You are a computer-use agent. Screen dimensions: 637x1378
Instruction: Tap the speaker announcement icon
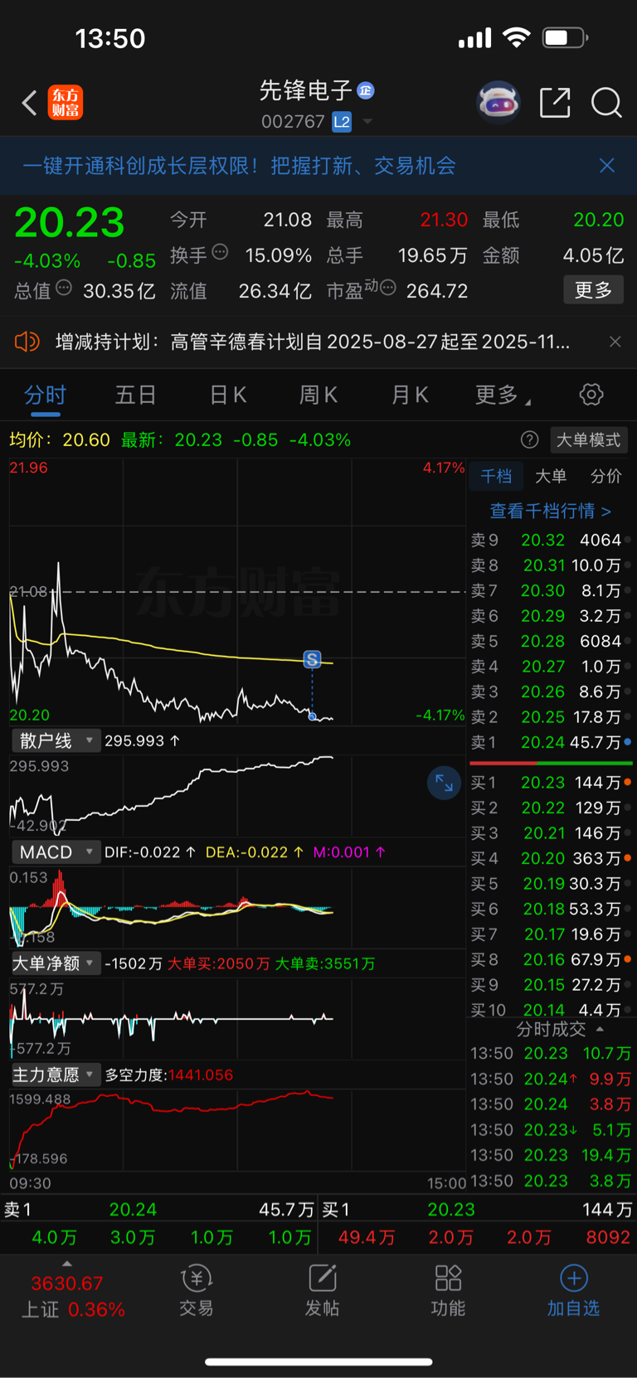tap(27, 342)
